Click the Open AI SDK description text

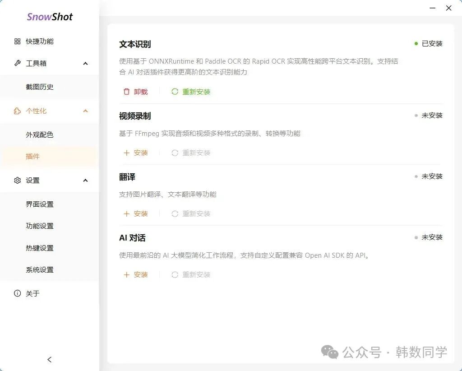[x=244, y=255]
